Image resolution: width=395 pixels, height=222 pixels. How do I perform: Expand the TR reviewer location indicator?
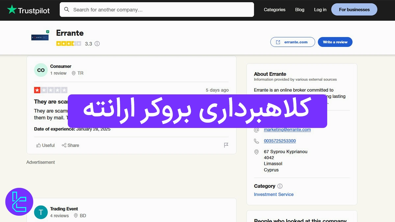click(78, 73)
